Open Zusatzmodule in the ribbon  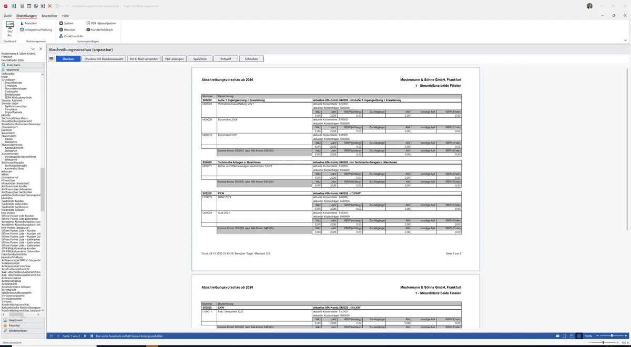tap(70, 36)
